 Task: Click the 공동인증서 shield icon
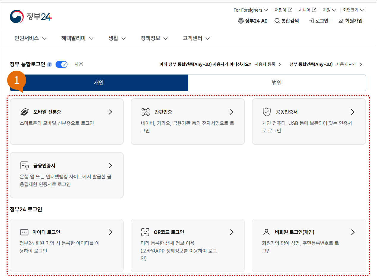pos(267,112)
